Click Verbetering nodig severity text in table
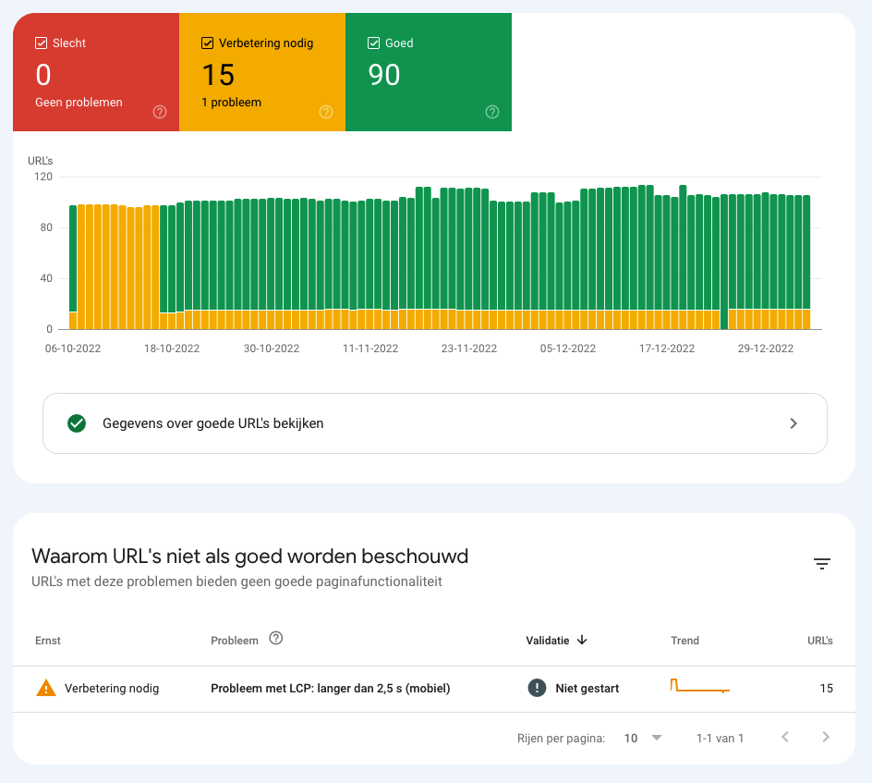Image resolution: width=872 pixels, height=783 pixels. pos(112,689)
